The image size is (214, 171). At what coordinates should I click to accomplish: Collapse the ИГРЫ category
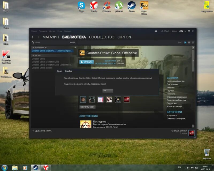tap(33, 56)
